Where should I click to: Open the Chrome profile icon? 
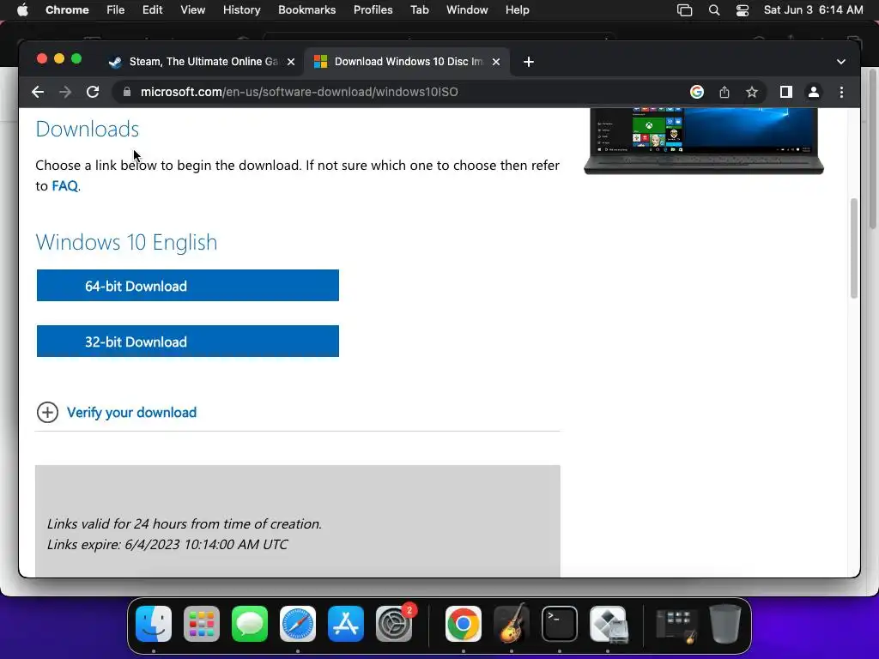814,92
